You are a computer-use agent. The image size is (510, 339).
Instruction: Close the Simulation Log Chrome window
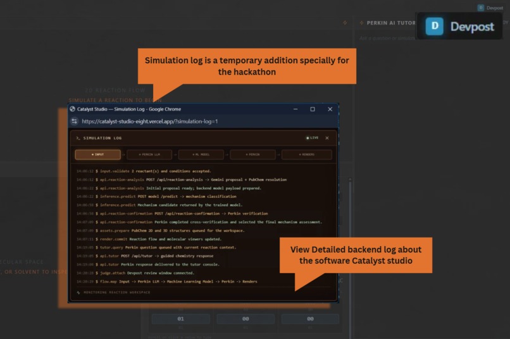[330, 109]
